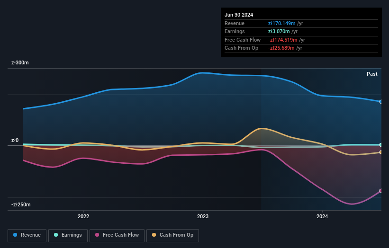
Task: Click the teal Earnings endpoint marker
Action: (x=380, y=145)
